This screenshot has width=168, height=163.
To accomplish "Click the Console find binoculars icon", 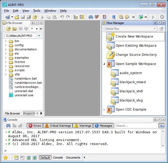I will (8, 126).
